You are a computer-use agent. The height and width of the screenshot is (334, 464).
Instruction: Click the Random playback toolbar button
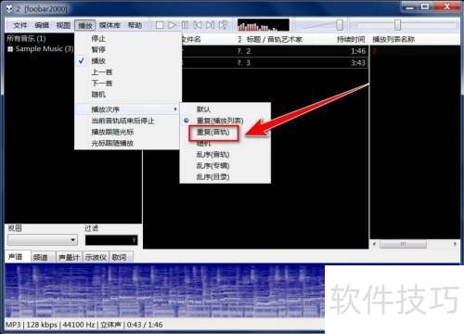point(223,25)
